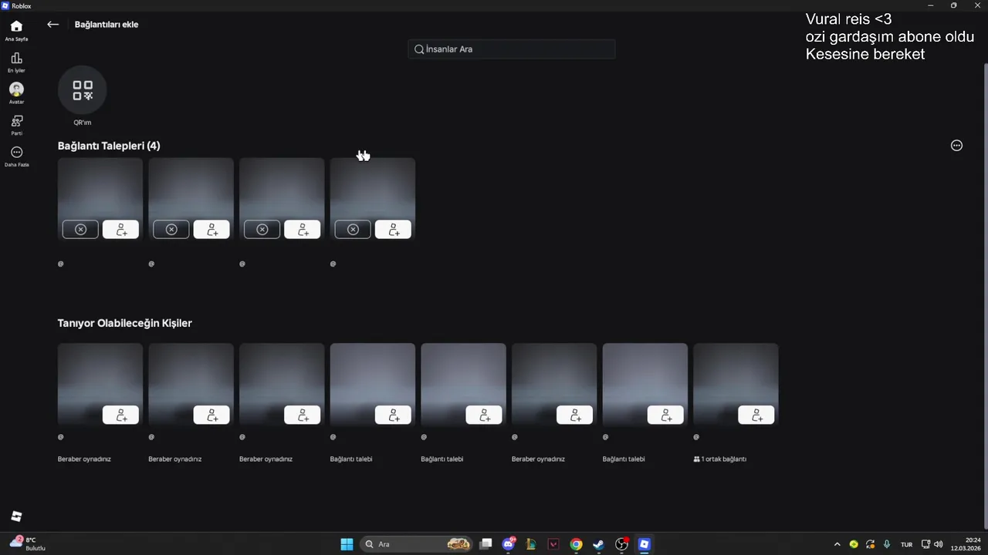988x555 pixels.
Task: Add the first suggested person under Tanıyor Olabileceğin Kişiler
Action: [x=121, y=415]
